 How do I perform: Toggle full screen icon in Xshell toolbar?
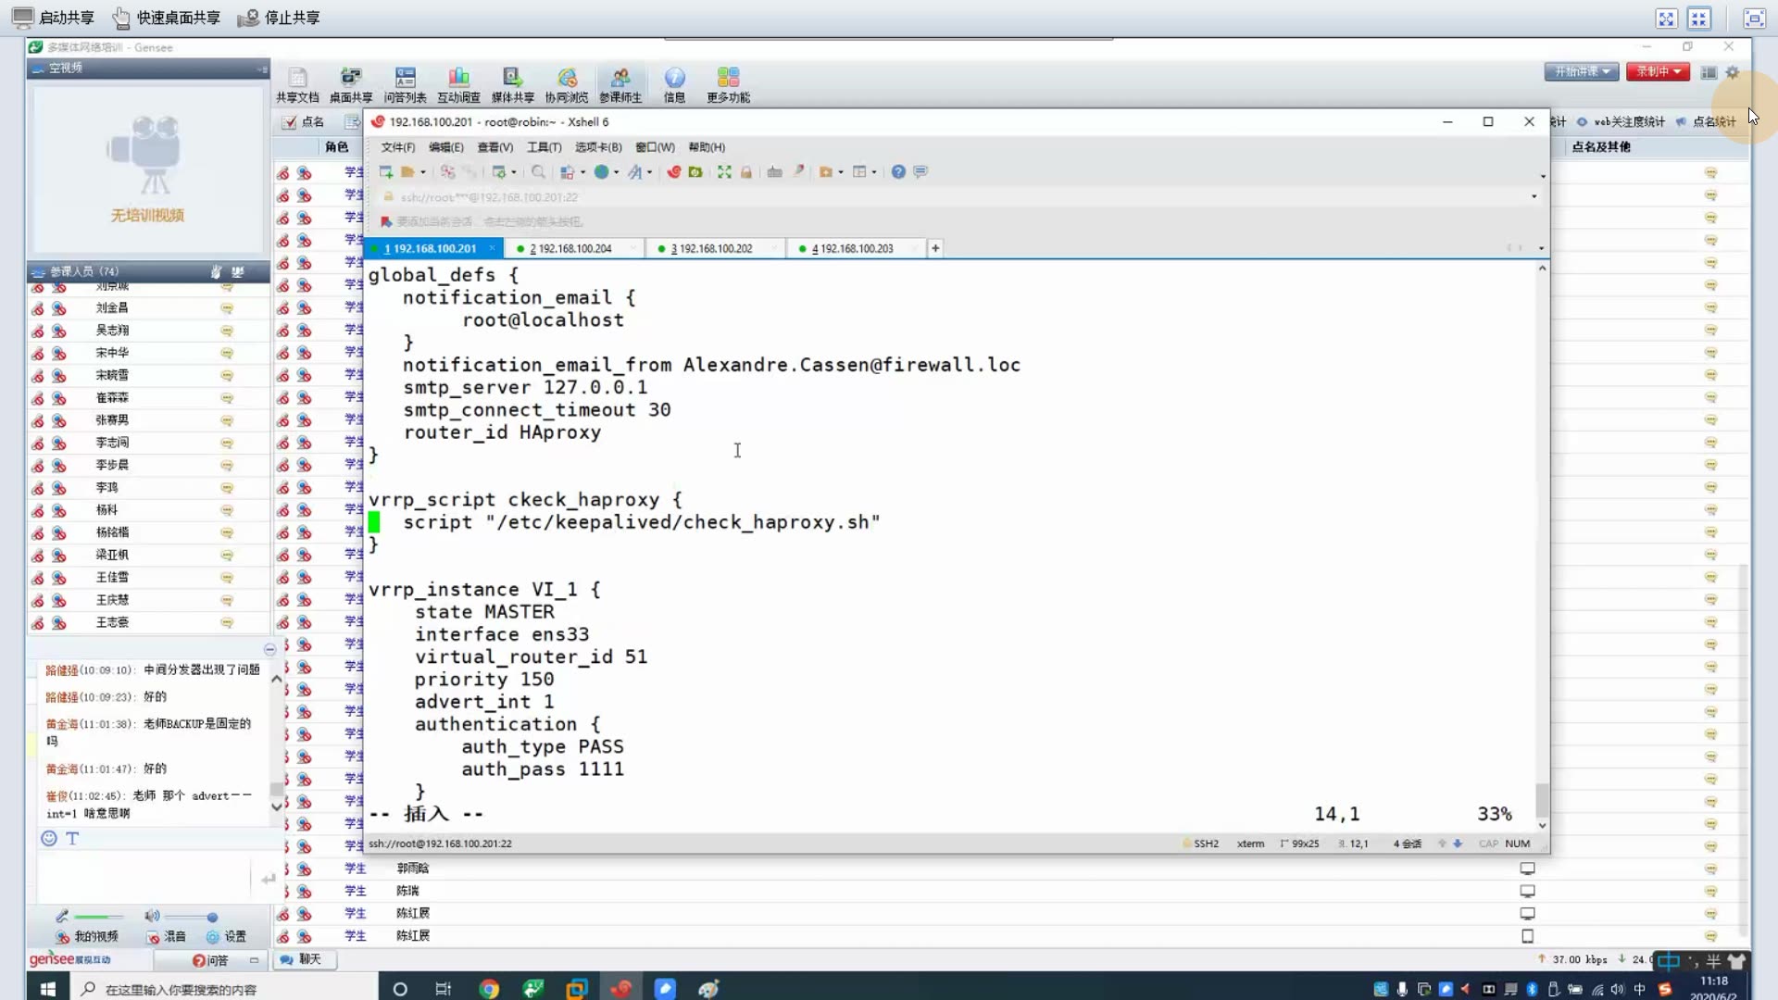pyautogui.click(x=724, y=172)
